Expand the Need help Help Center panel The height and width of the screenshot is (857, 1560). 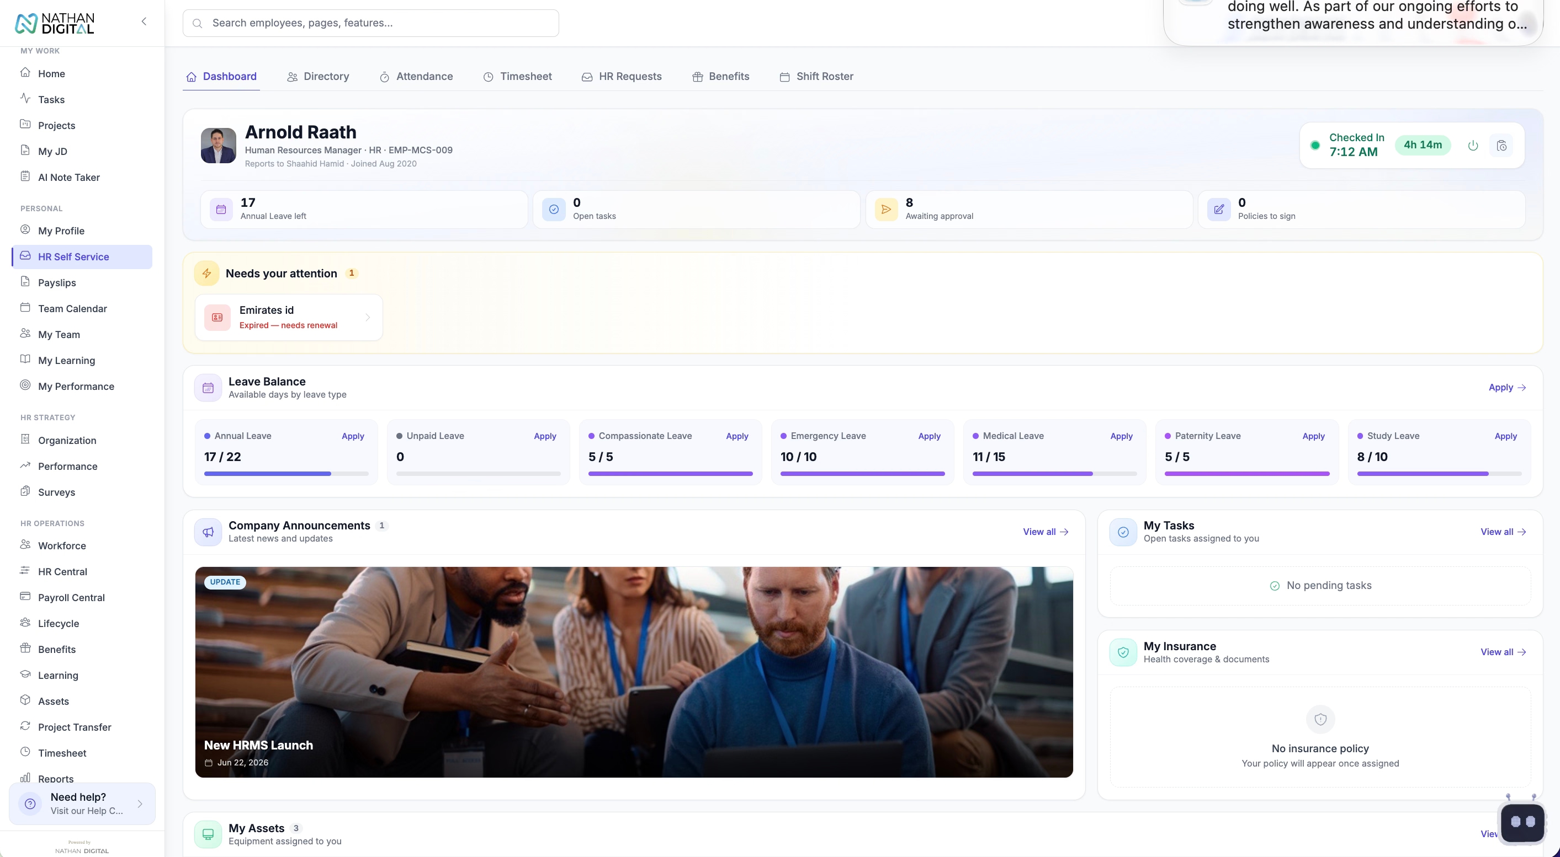tap(82, 804)
